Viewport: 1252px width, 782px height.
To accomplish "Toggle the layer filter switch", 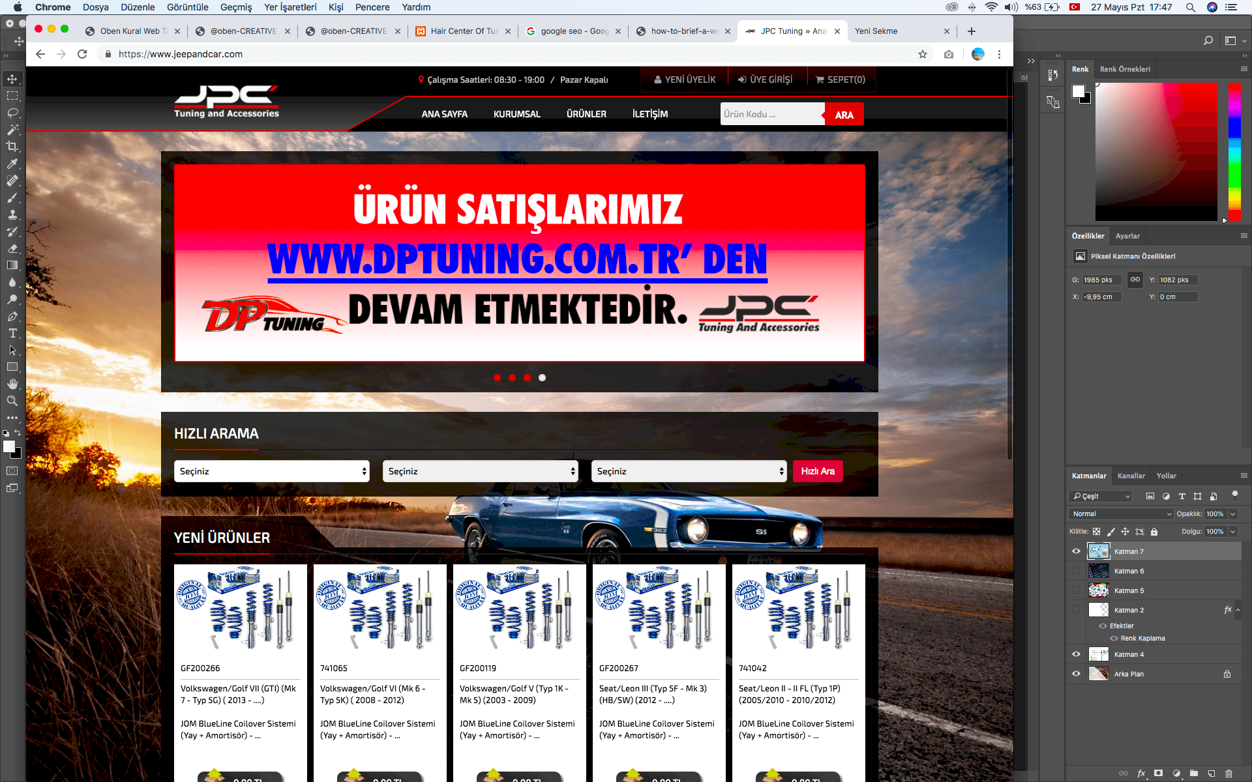I will [1234, 495].
